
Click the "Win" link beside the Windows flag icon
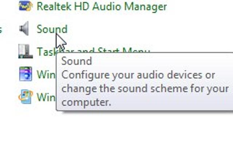(x=46, y=97)
